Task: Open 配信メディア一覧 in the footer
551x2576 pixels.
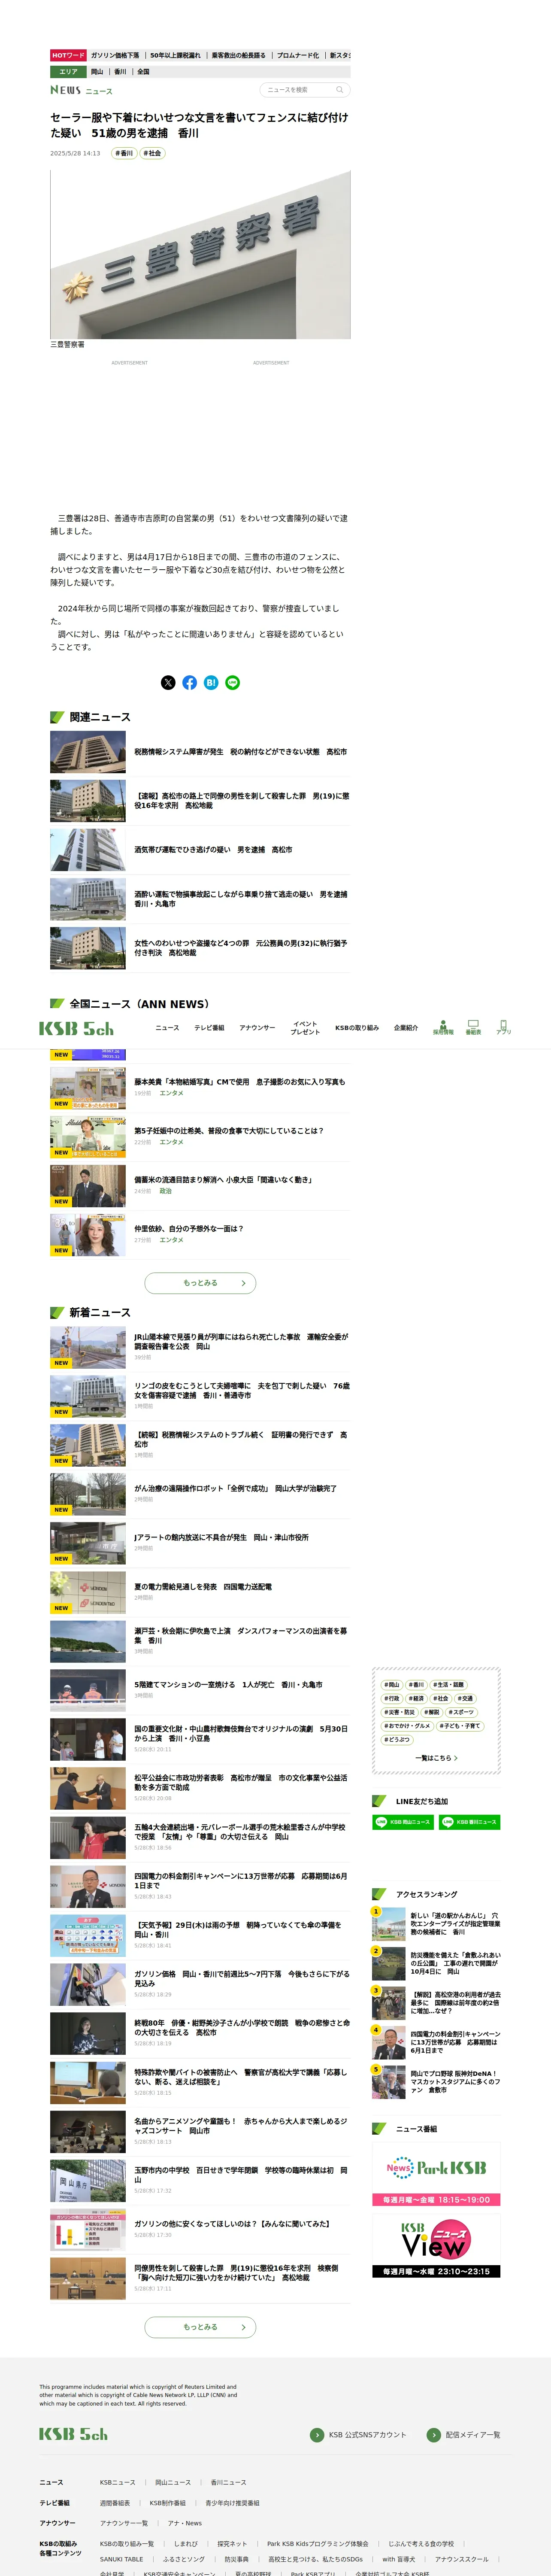Action: 464,2435
